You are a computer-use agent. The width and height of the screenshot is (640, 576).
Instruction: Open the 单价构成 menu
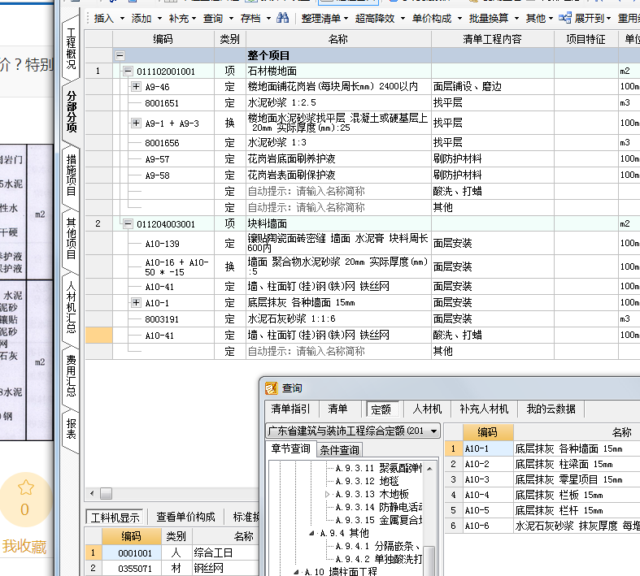point(437,19)
